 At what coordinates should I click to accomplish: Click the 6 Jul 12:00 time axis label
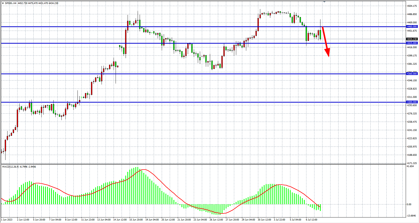[311, 220]
